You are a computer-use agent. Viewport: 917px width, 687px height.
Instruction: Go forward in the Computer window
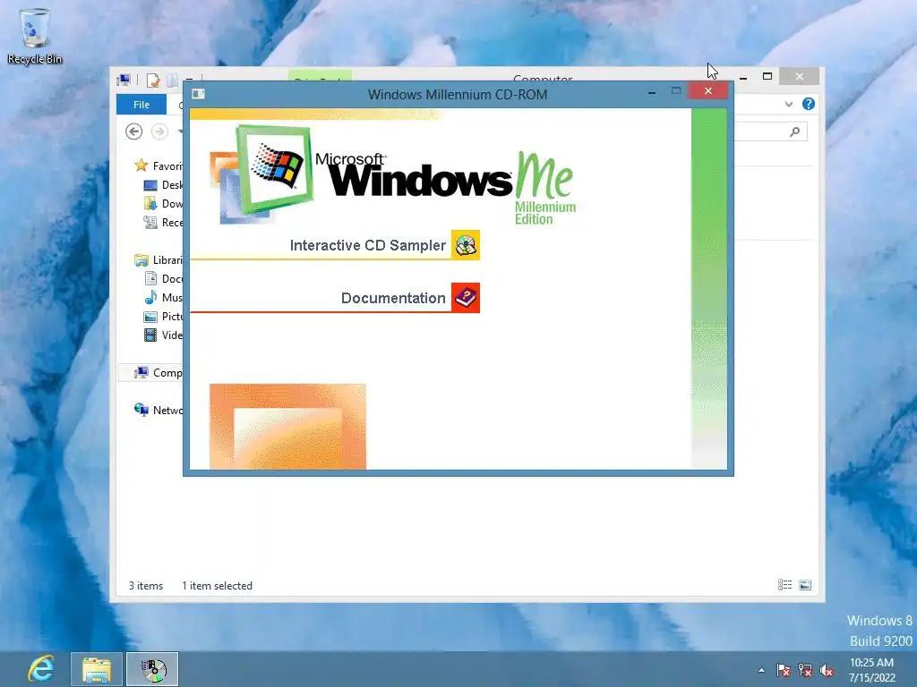(159, 131)
